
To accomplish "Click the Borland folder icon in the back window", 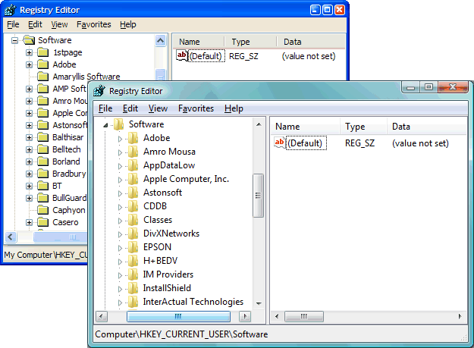I will pyautogui.click(x=42, y=161).
